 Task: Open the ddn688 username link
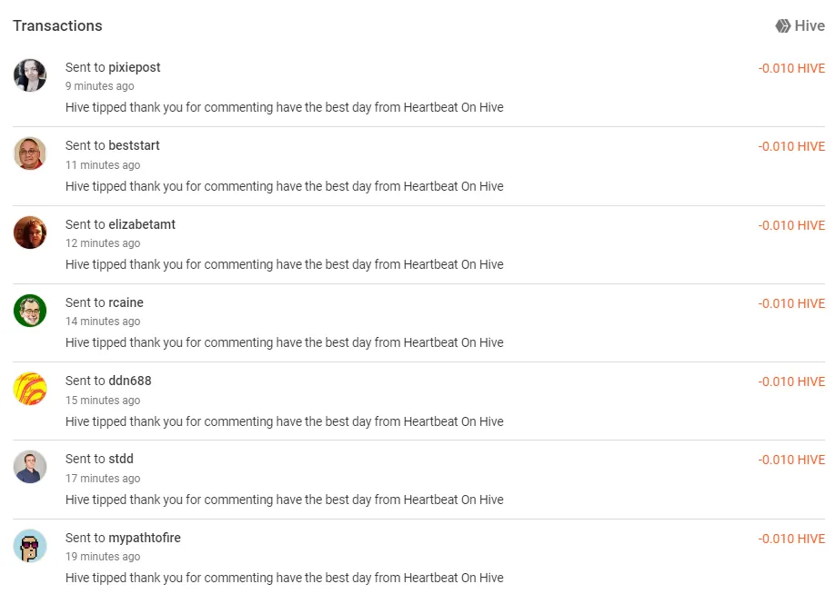(x=130, y=381)
